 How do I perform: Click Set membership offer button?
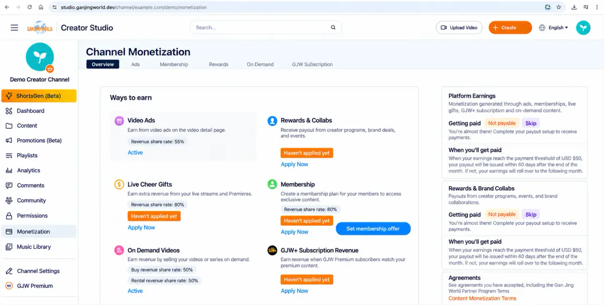(x=373, y=228)
